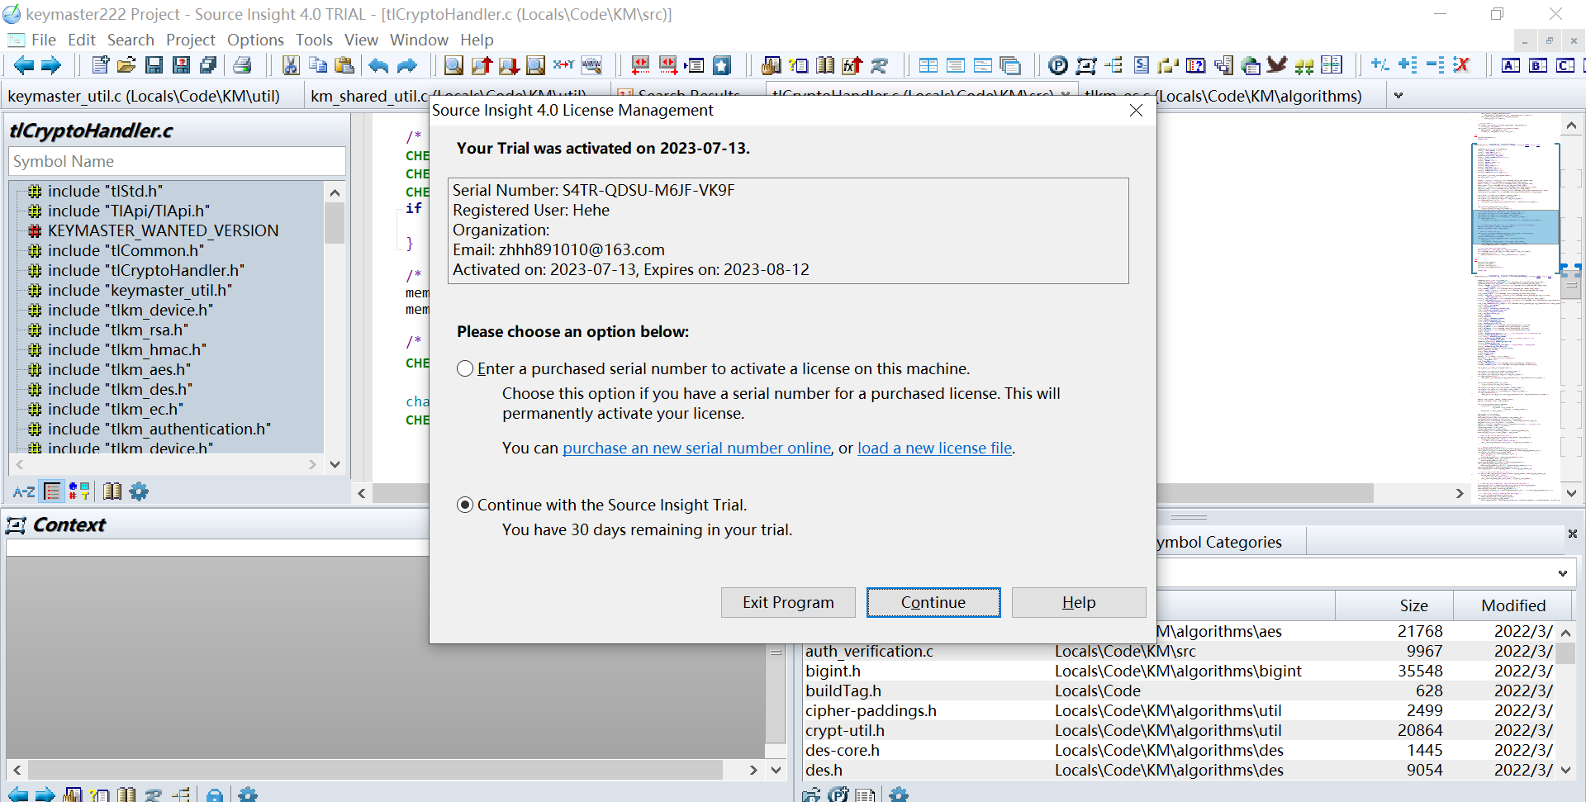The height and width of the screenshot is (802, 1586).
Task: Select KEYMASTER_WANTED_VERSION symbol
Action: pos(163,230)
